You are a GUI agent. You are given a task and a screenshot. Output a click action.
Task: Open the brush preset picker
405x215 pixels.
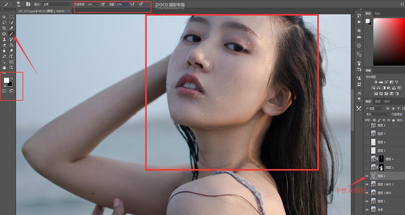[x=20, y=4]
